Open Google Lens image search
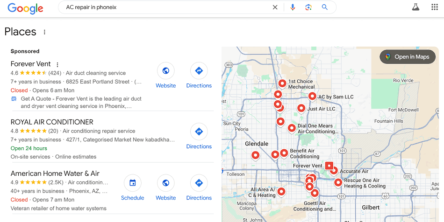 308,7
